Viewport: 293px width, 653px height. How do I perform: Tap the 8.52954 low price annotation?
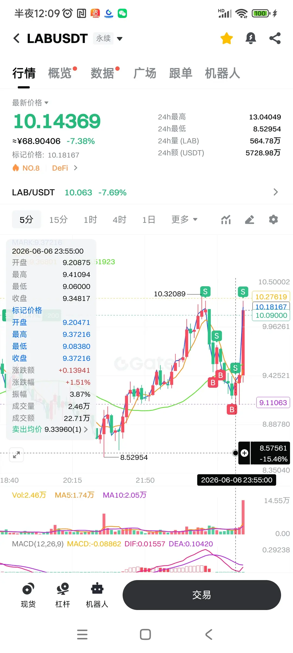(134, 457)
